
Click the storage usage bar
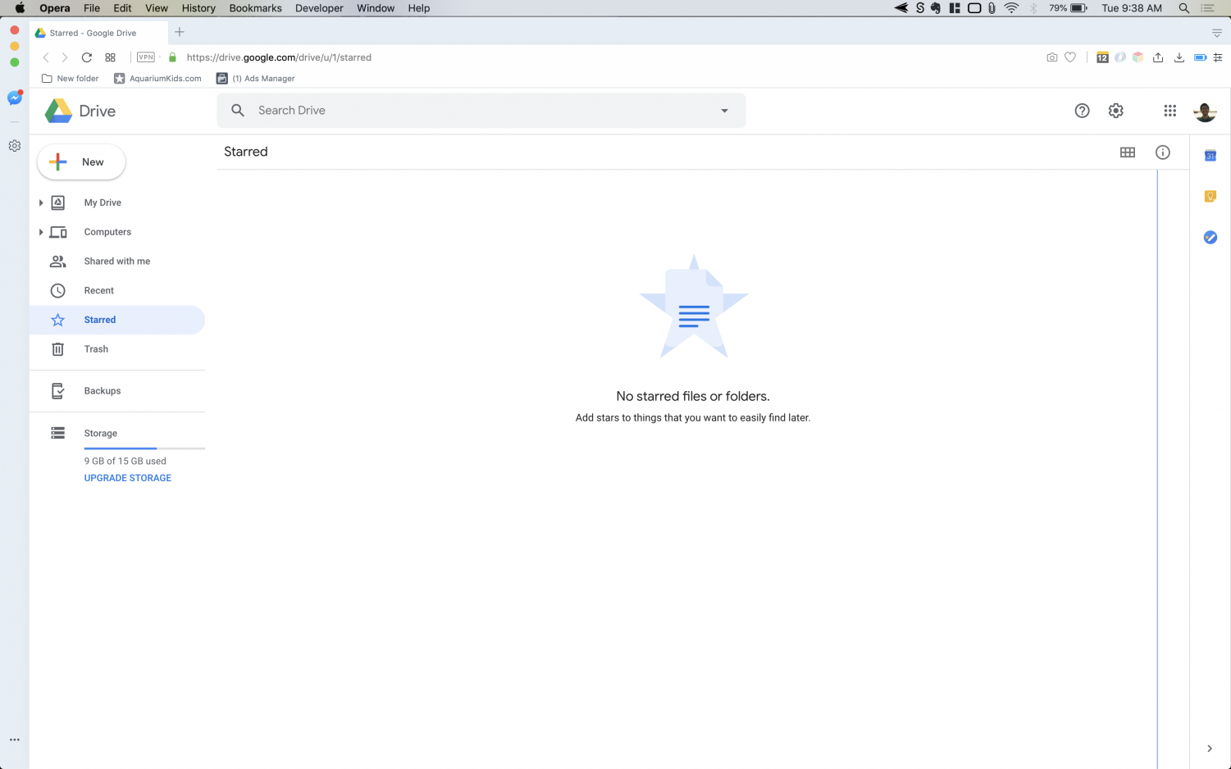pos(144,448)
